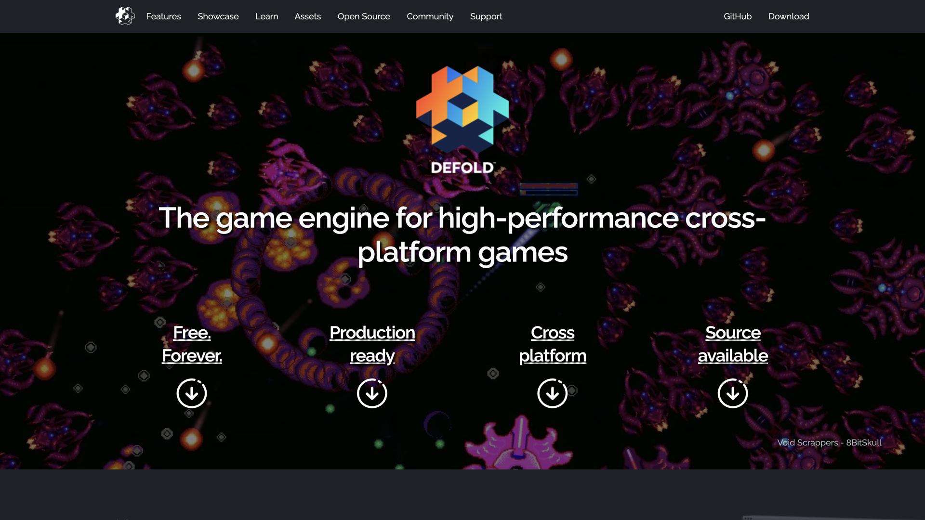Click down-arrow icon under Cross platform
This screenshot has height=520, width=925.
pyautogui.click(x=552, y=393)
